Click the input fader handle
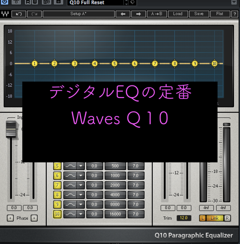This screenshot has height=244, width=240. [x=11, y=129]
